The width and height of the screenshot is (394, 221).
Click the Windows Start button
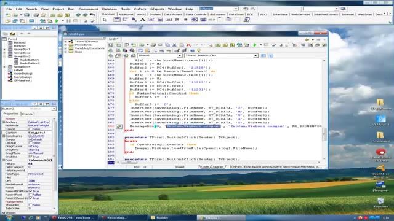pyautogui.click(x=9, y=218)
